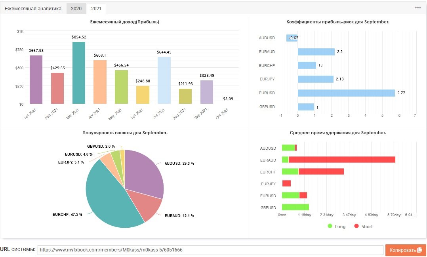Click the AUDUSD green long holding bar
The width and height of the screenshot is (427, 257).
[288, 148]
